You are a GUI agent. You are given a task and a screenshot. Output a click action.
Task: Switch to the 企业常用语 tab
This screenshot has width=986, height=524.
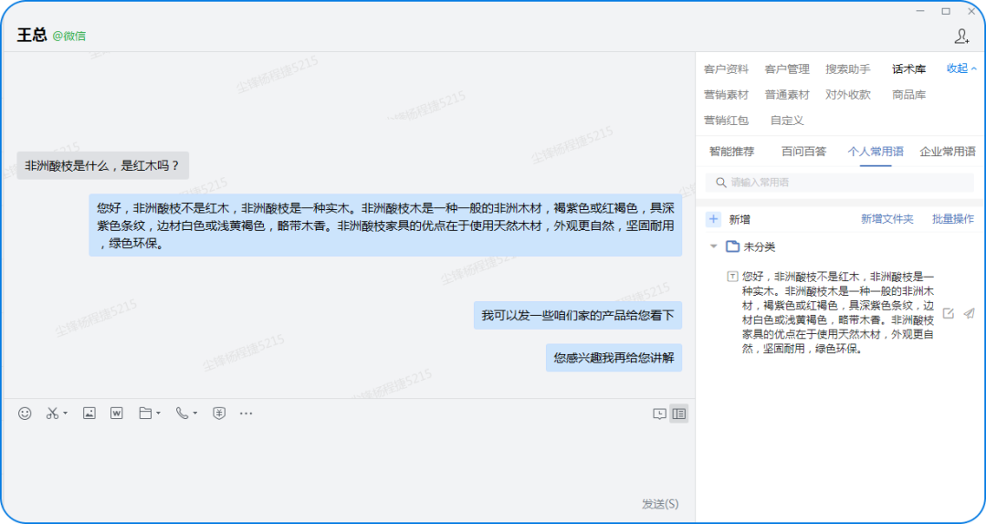click(947, 152)
